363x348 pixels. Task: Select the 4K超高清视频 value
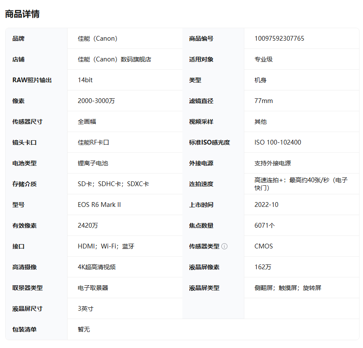[x=97, y=267]
